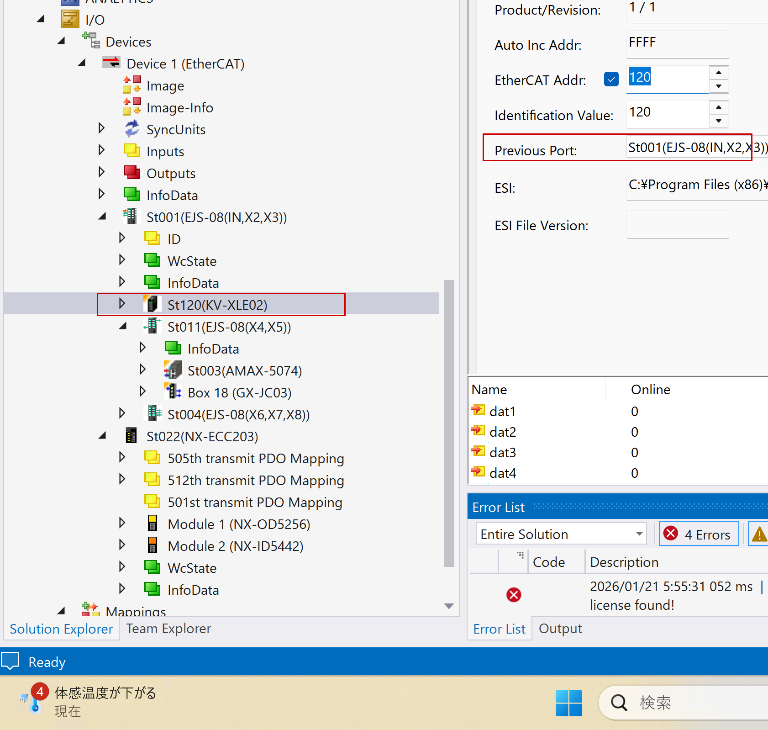Uncheck the EtherCAT Addr checkbox
Image resolution: width=768 pixels, height=730 pixels.
pyautogui.click(x=611, y=79)
